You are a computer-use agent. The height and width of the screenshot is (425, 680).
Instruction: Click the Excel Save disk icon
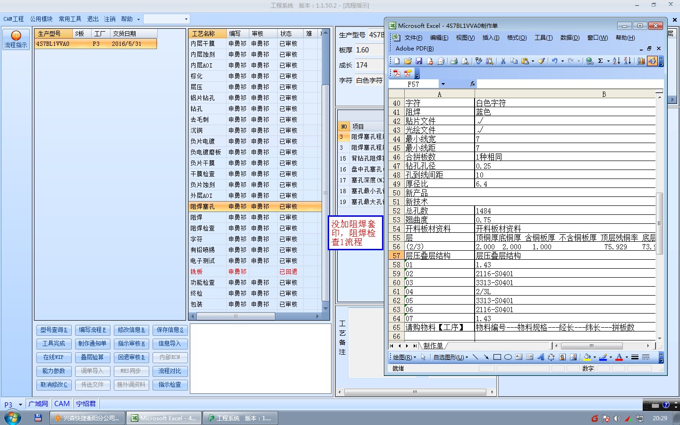point(419,61)
